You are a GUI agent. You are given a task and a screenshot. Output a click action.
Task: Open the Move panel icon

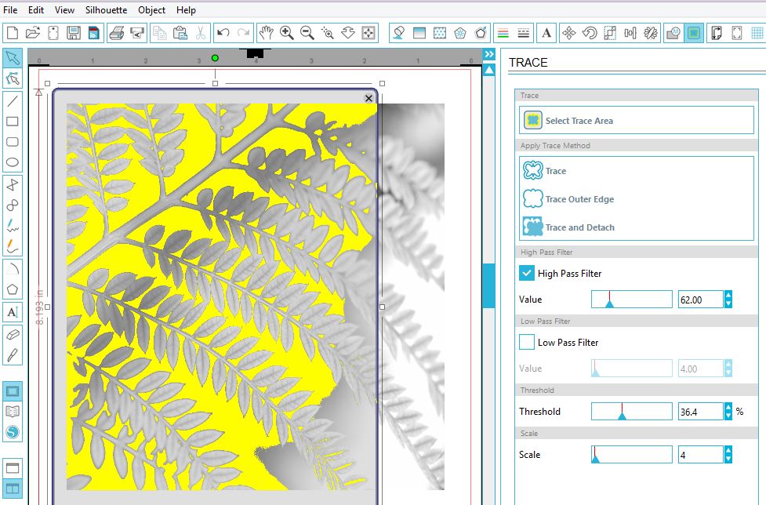pyautogui.click(x=569, y=33)
